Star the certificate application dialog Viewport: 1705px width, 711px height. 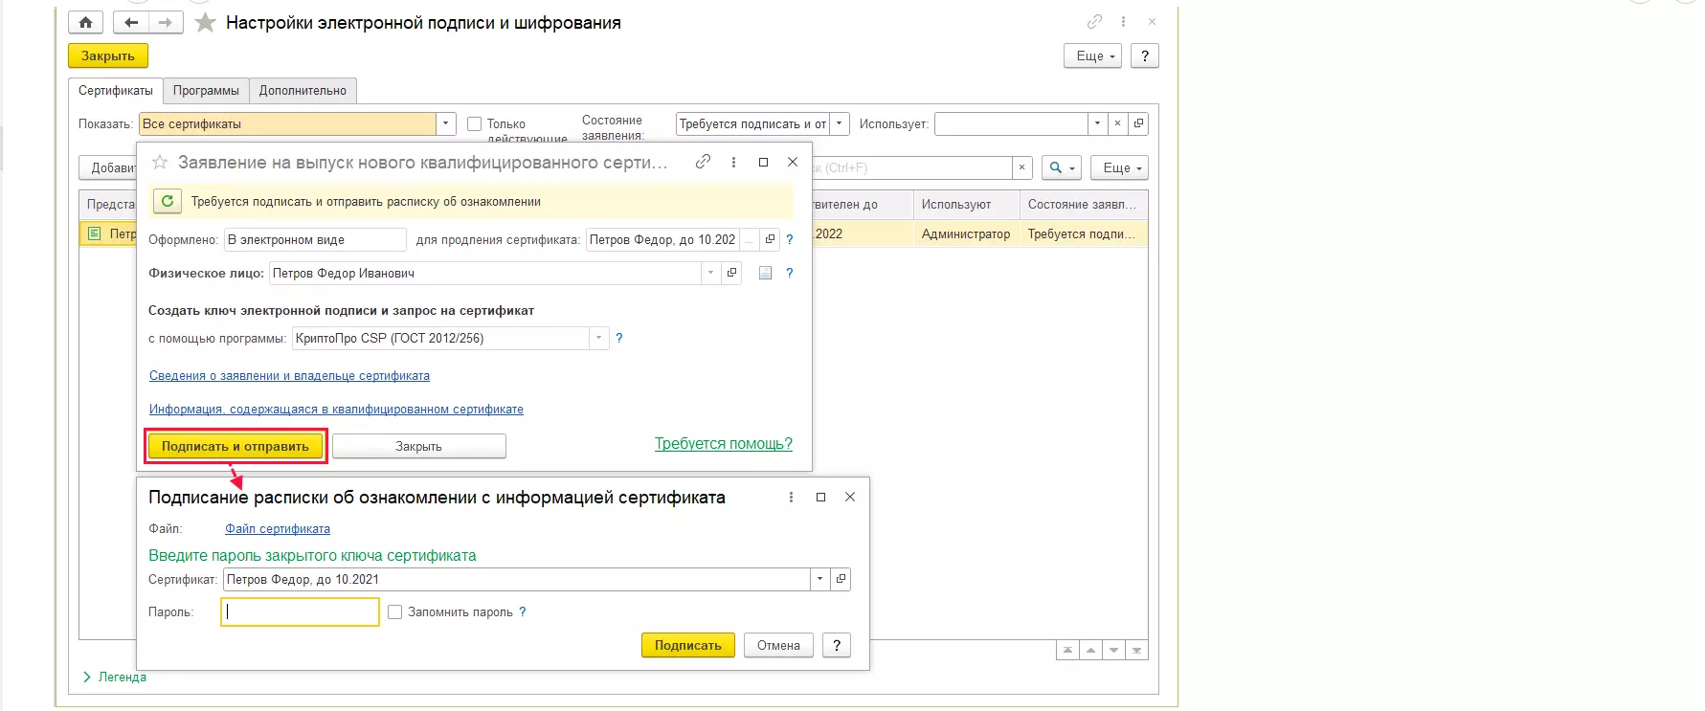pos(160,163)
